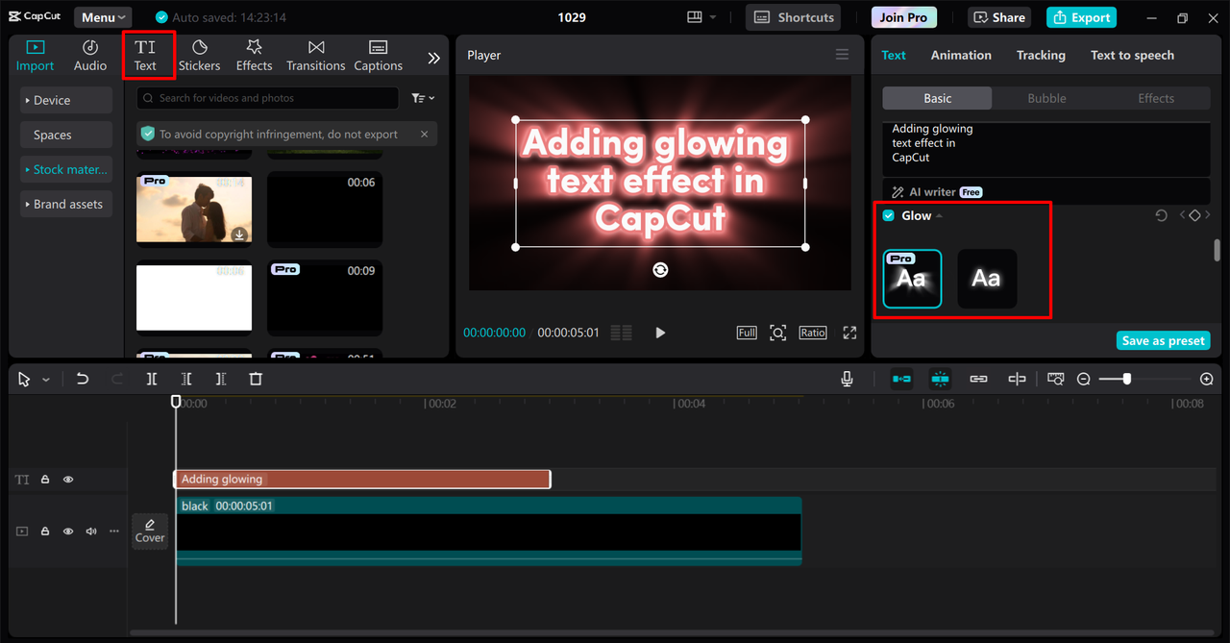Expand the Device section
The width and height of the screenshot is (1230, 643).
click(66, 100)
